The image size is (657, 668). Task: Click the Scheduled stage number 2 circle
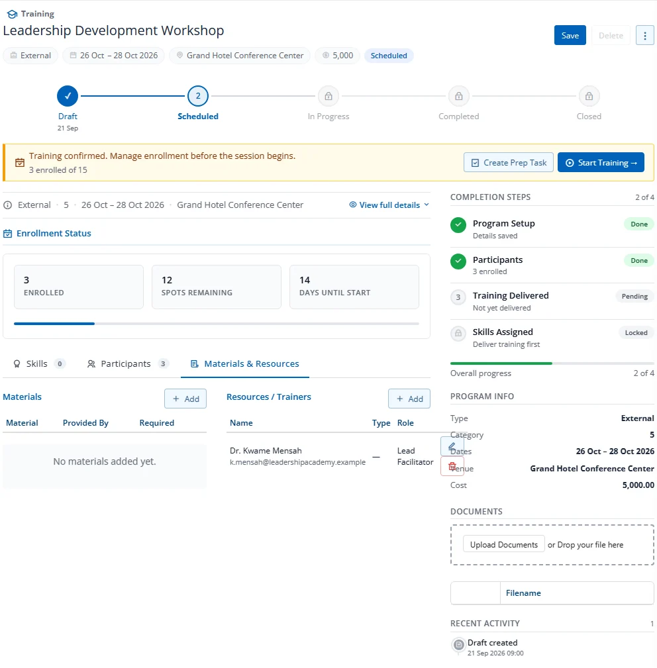point(198,96)
